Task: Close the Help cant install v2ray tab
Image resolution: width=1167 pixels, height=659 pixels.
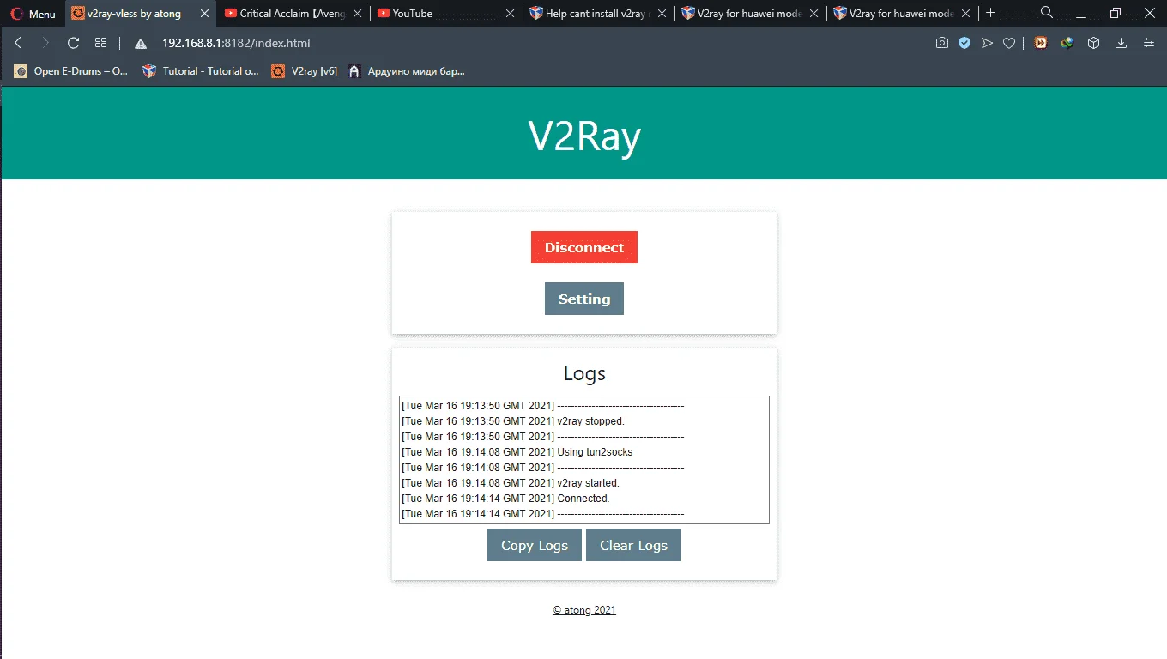Action: [x=662, y=14]
